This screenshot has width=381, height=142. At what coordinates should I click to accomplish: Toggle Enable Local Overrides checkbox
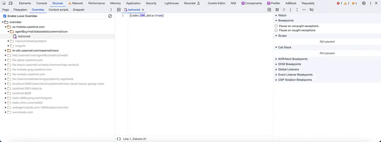pos(5,16)
